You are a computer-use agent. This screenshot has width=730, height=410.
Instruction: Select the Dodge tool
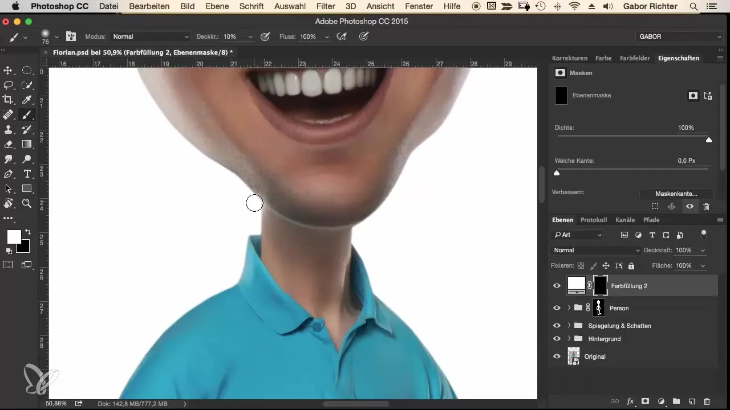[27, 159]
